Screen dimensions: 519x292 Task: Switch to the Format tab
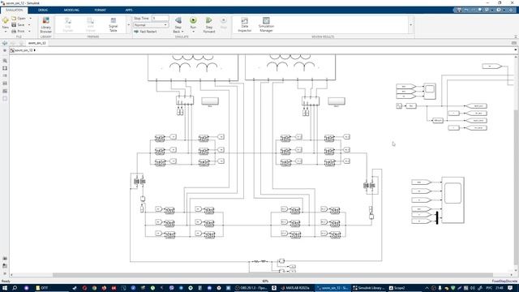[x=100, y=10]
